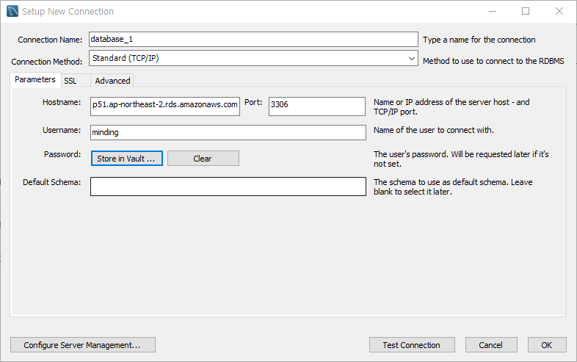Select the Username field containing minding

(228, 133)
